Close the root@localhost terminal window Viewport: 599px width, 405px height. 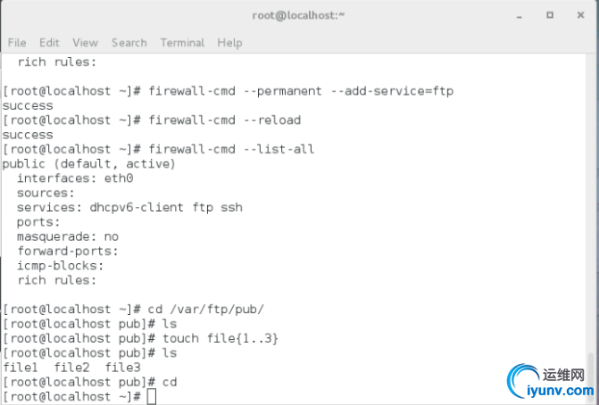[580, 15]
